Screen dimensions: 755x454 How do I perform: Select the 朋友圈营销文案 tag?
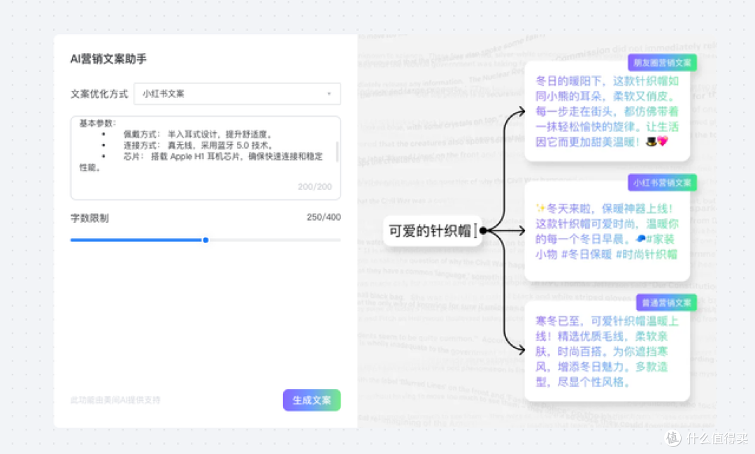pyautogui.click(x=662, y=63)
